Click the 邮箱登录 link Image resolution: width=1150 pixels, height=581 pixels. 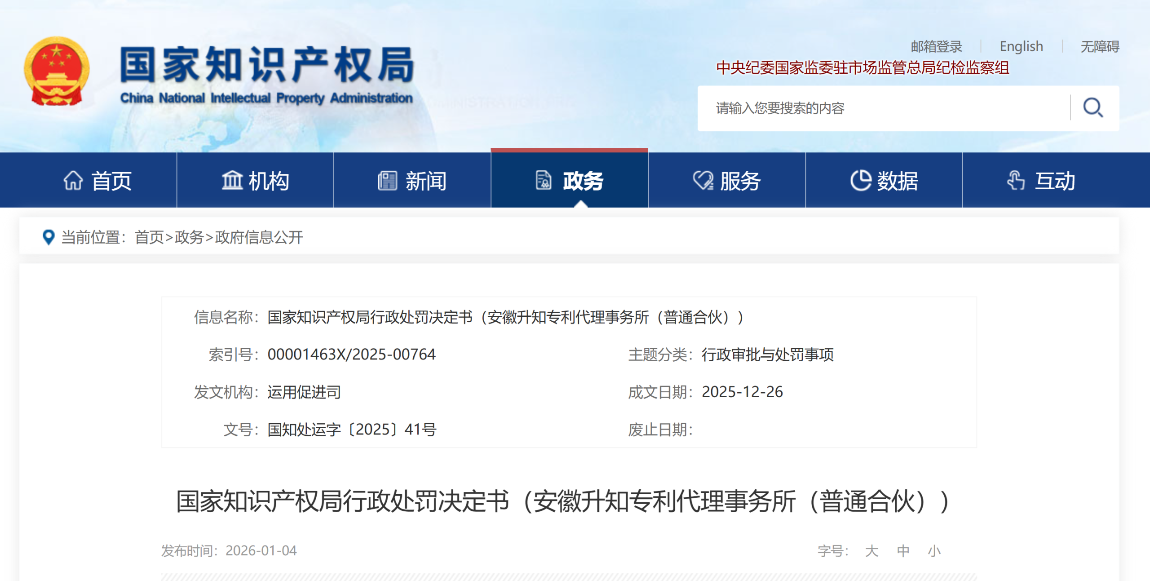[x=937, y=46]
